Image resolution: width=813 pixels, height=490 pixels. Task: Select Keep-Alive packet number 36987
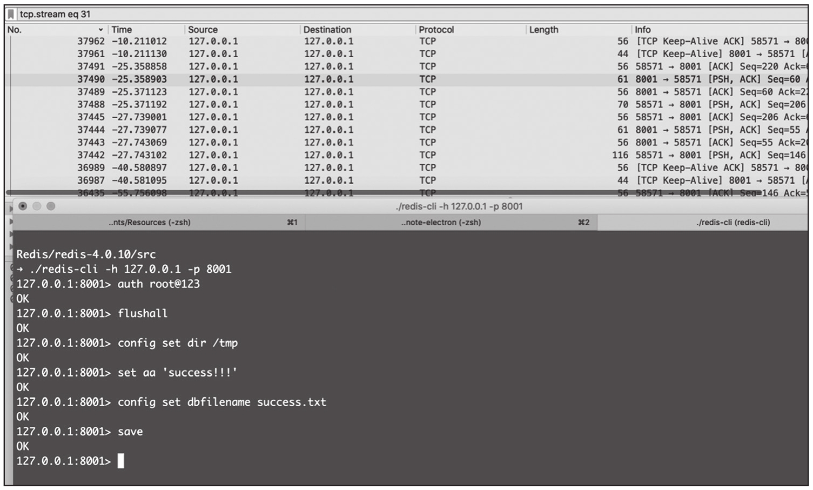coord(324,180)
